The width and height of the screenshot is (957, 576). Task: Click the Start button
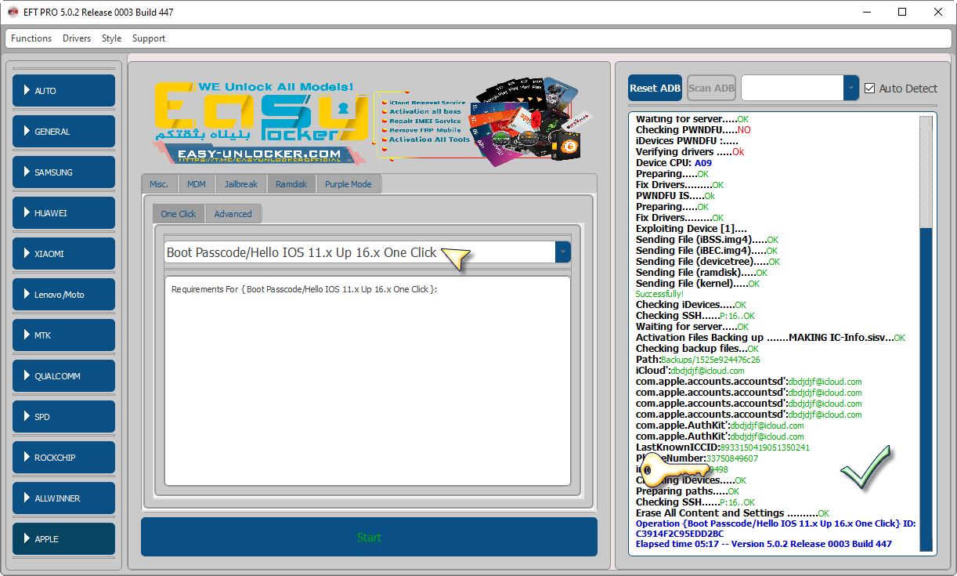pos(369,537)
